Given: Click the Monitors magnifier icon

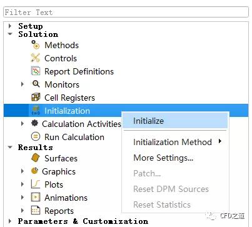Looking at the screenshot, I should [x=36, y=84].
